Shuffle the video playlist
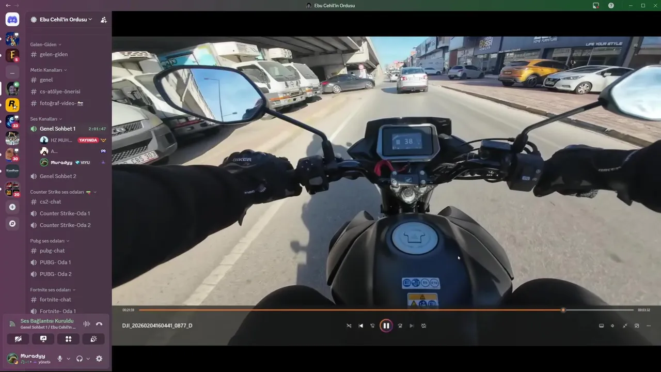The width and height of the screenshot is (661, 372). click(349, 326)
